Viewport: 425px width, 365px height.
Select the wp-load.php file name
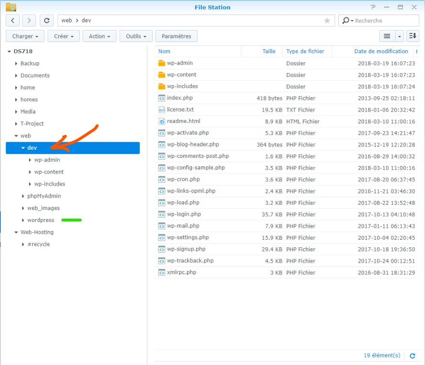click(183, 203)
